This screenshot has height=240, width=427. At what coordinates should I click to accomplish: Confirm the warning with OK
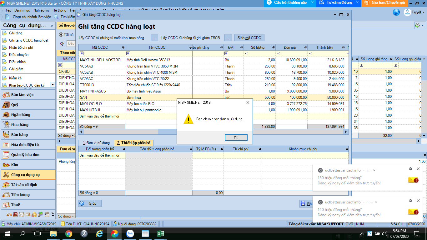click(236, 138)
